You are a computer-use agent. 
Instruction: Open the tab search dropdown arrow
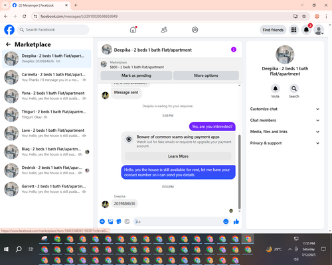pos(5,5)
